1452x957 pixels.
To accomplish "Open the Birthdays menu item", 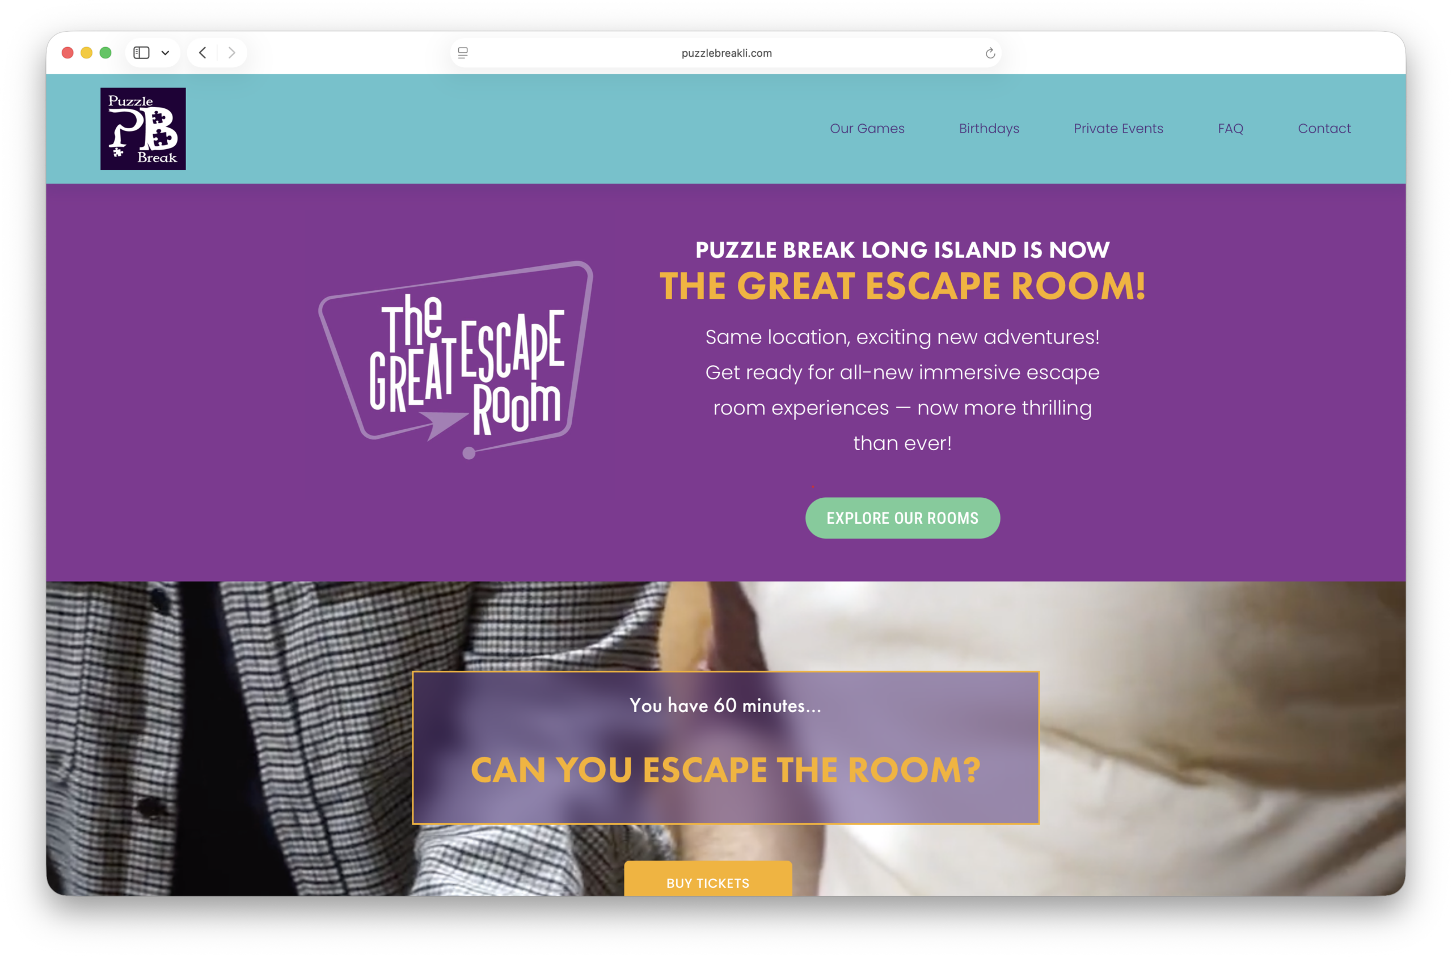I will (x=989, y=129).
